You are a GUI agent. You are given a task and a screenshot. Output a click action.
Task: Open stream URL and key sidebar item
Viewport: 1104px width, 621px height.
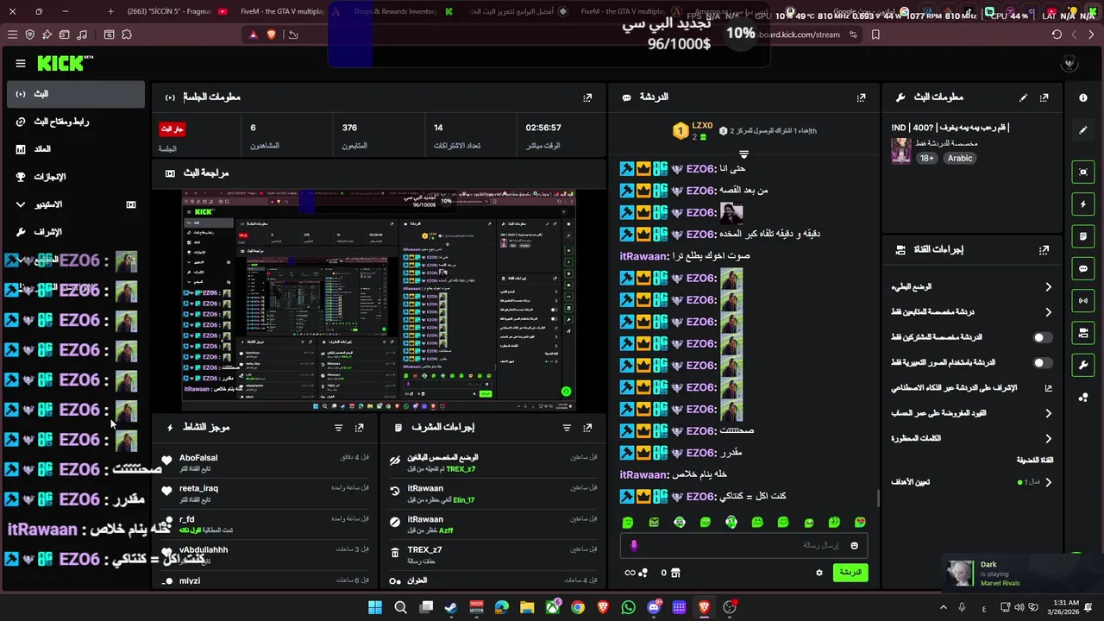[76, 122]
